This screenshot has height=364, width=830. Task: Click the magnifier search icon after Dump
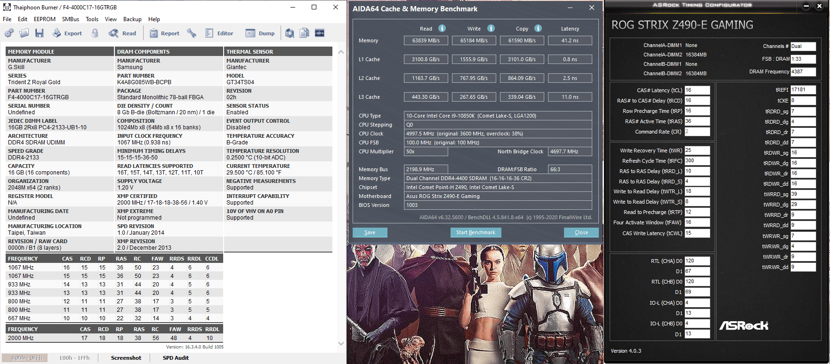pyautogui.click(x=290, y=33)
